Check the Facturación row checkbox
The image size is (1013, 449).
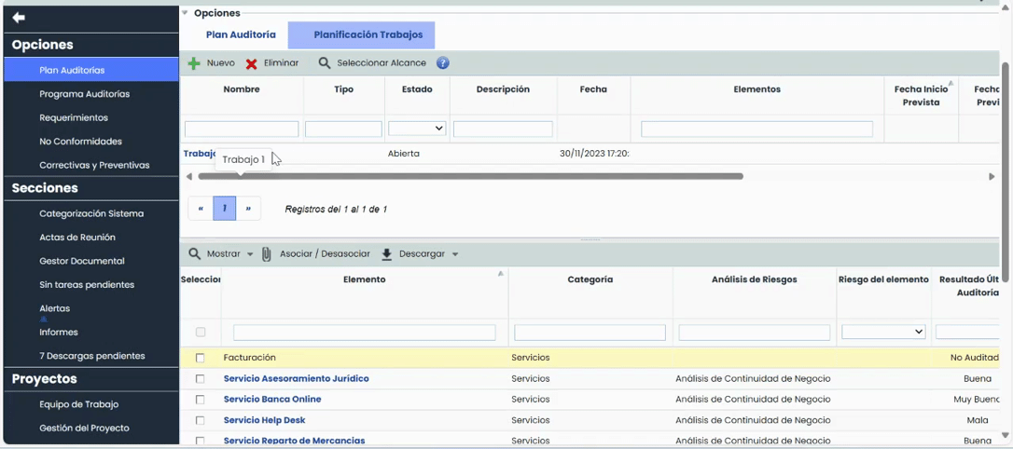pos(200,358)
